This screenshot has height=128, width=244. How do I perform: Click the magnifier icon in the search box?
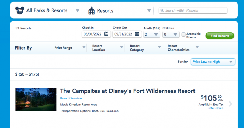[162, 10]
